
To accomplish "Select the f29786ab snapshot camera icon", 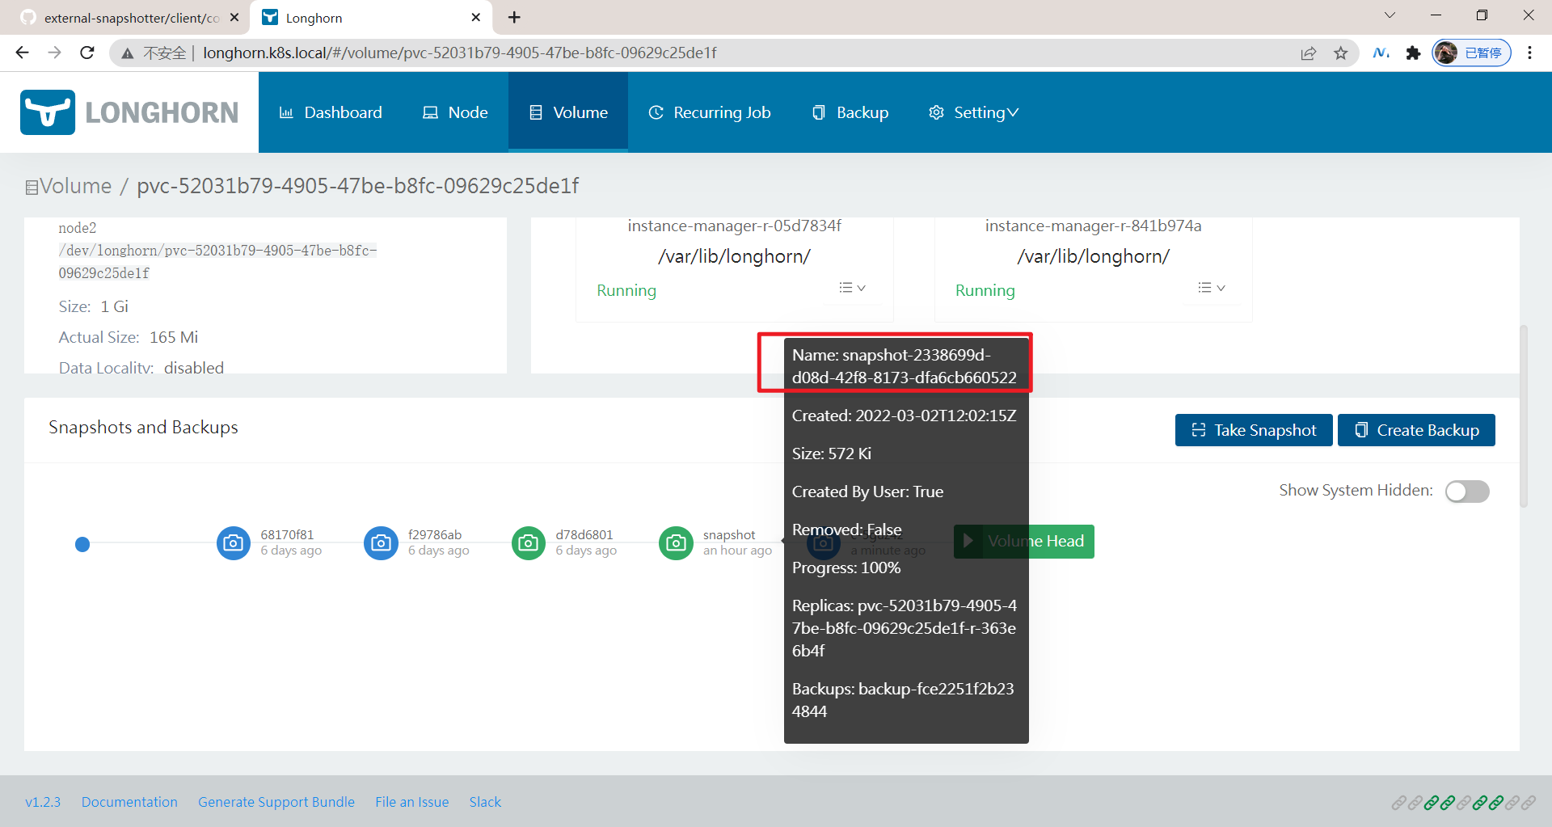I will pyautogui.click(x=381, y=543).
